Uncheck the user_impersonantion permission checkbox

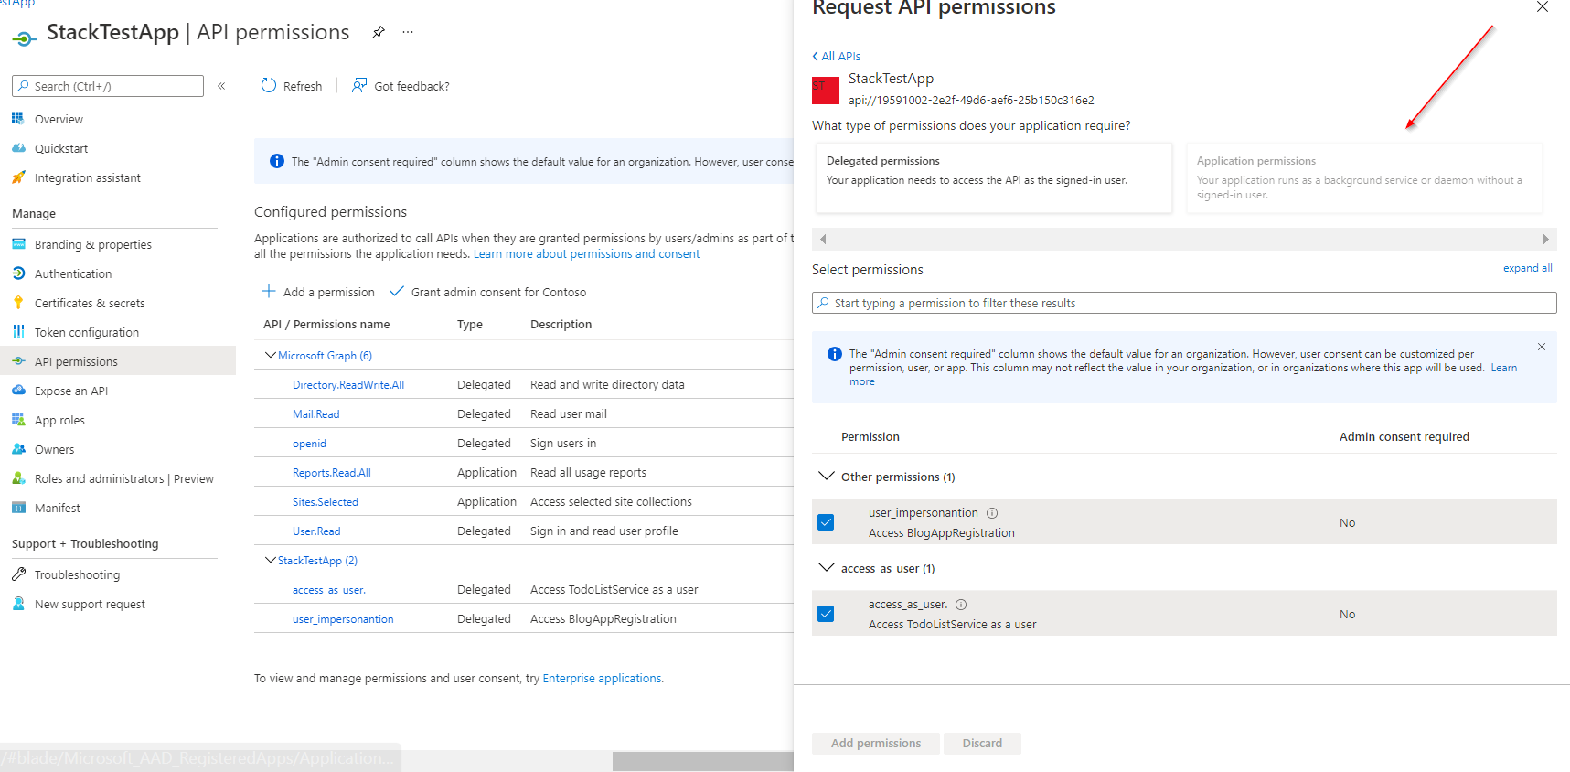(827, 522)
